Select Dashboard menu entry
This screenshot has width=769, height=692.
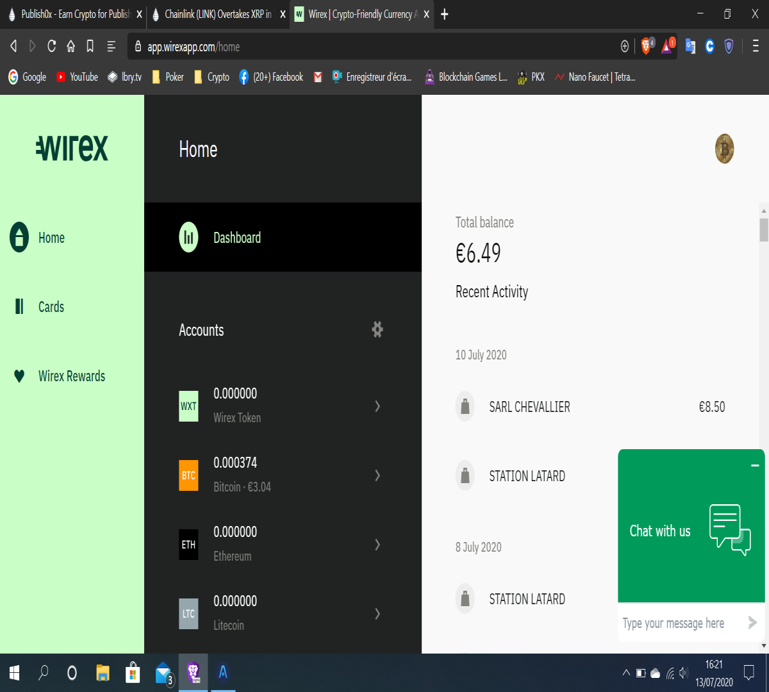pyautogui.click(x=283, y=238)
